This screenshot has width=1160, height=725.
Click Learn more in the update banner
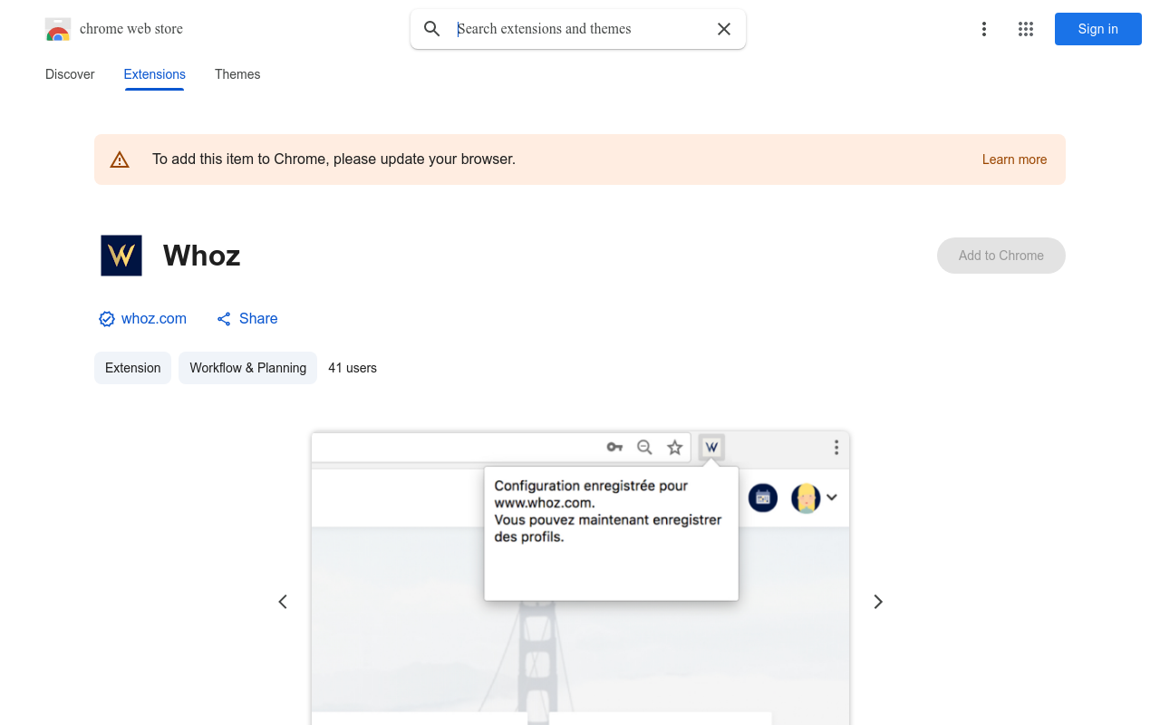(x=1014, y=159)
